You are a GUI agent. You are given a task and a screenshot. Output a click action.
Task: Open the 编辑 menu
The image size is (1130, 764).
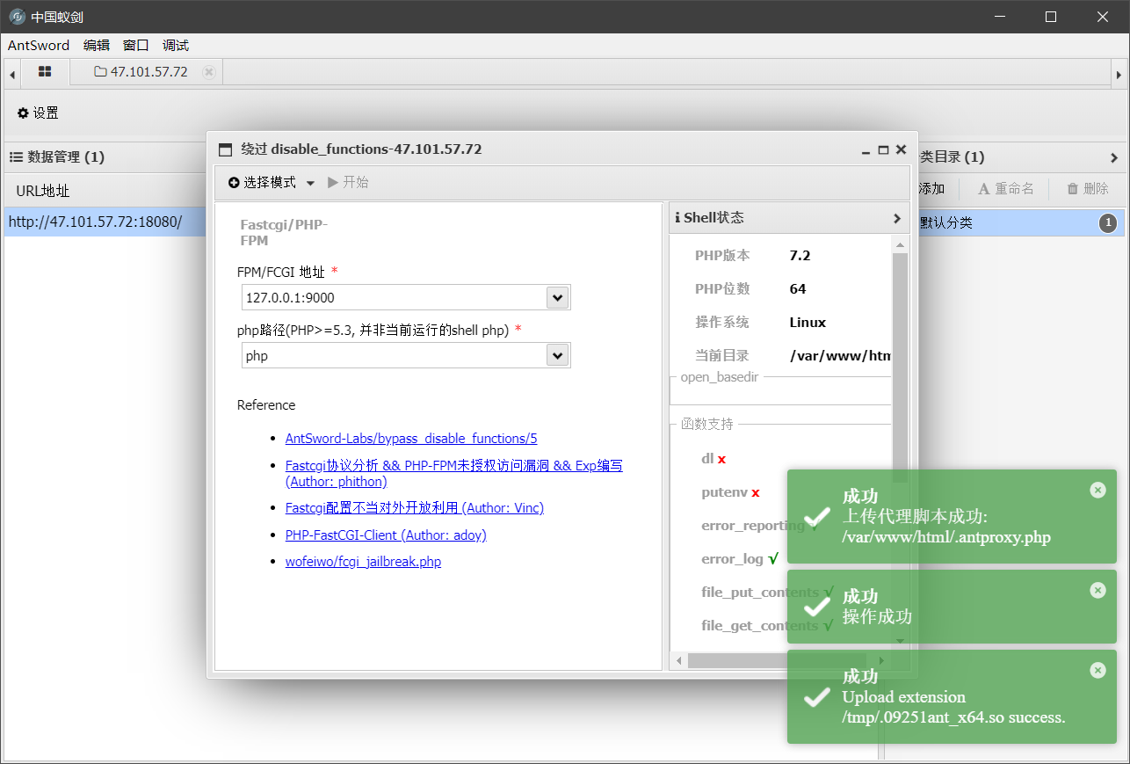[x=97, y=46]
